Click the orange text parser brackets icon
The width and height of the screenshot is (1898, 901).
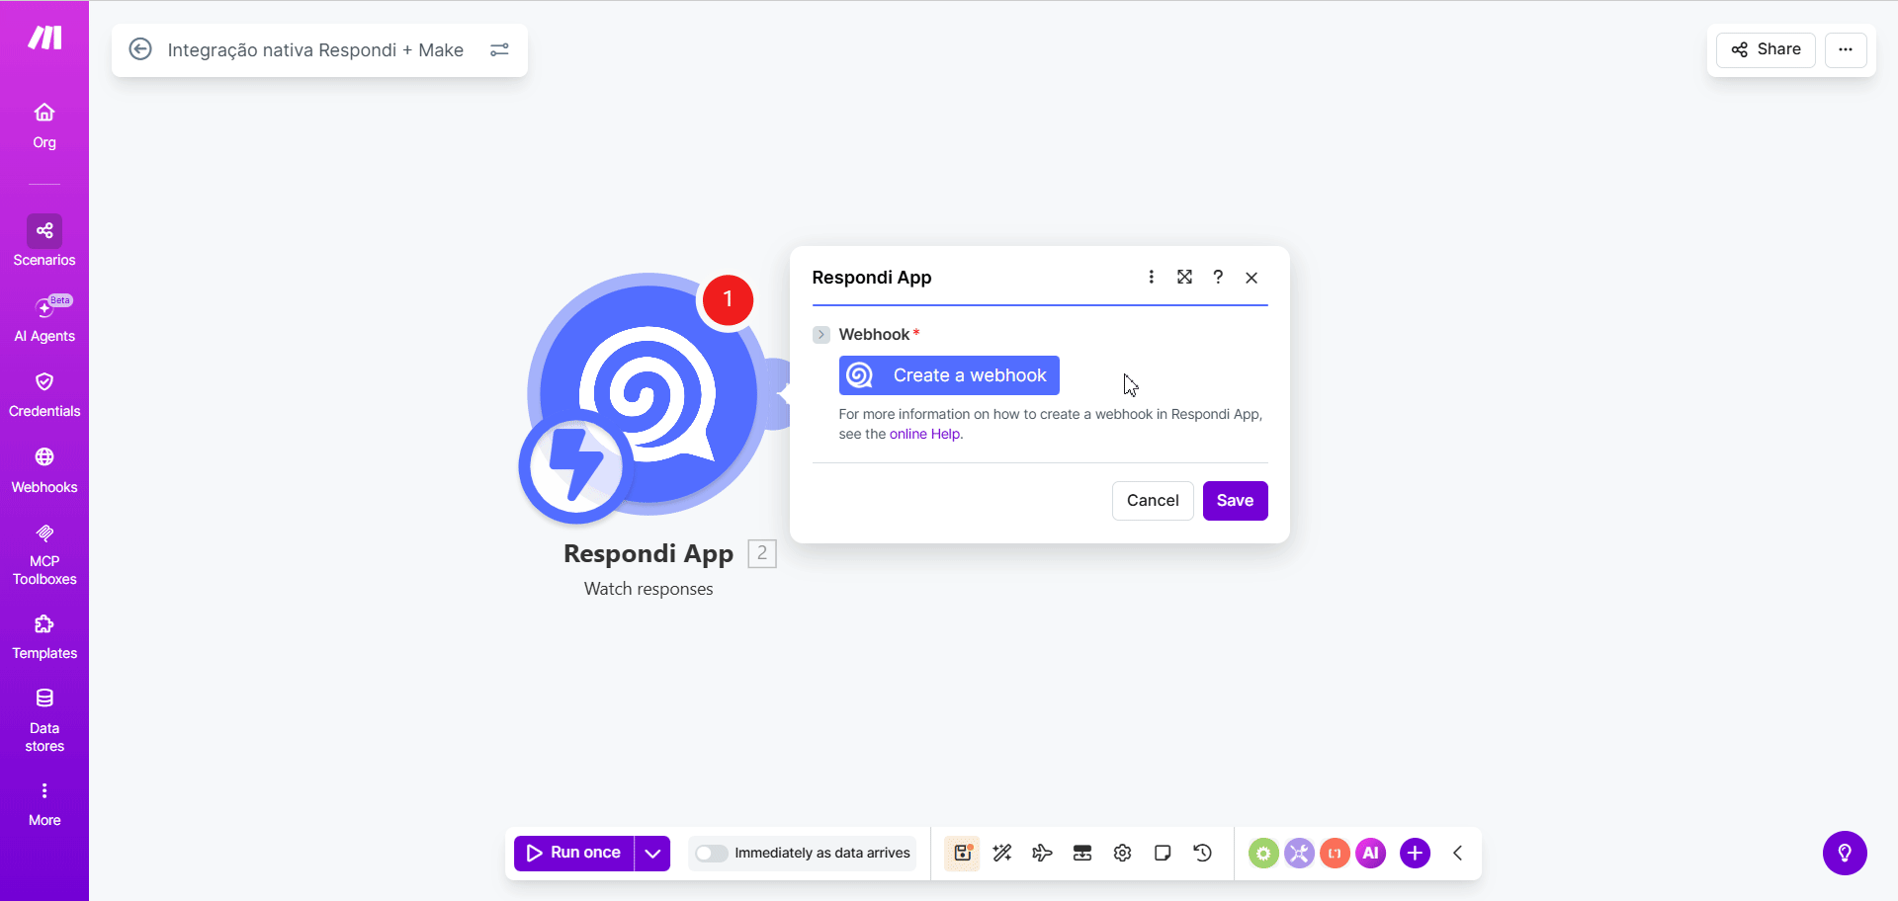pos(1335,853)
